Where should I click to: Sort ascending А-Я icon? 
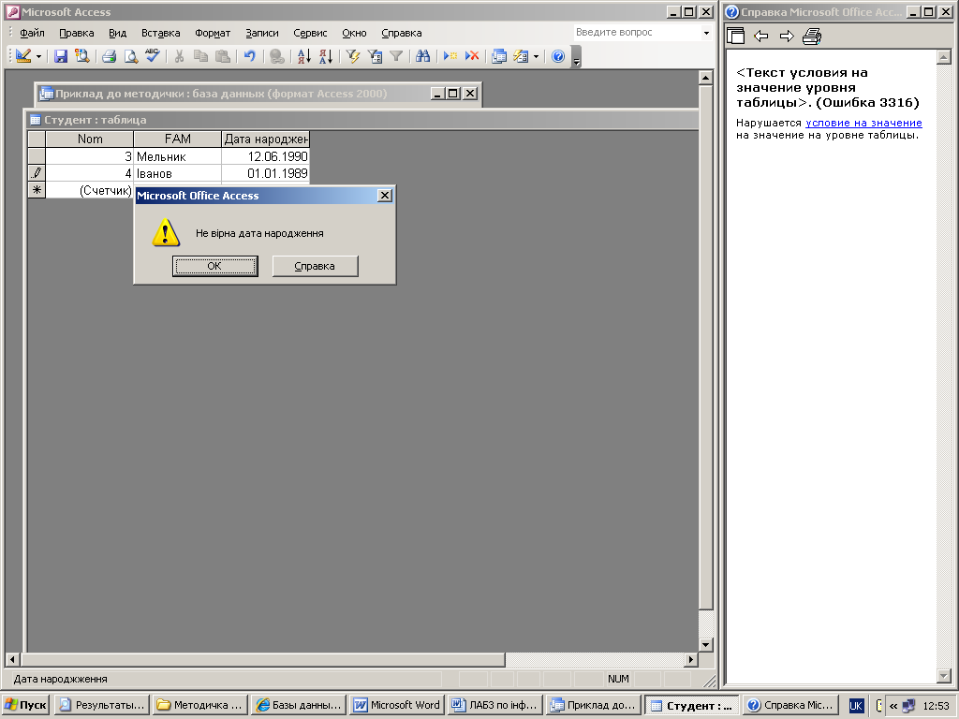coord(304,56)
